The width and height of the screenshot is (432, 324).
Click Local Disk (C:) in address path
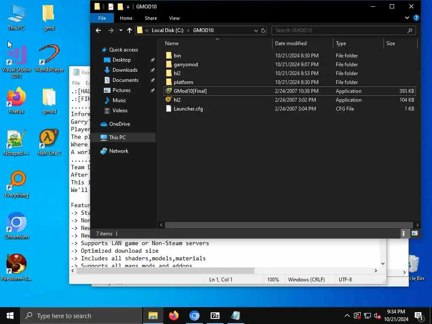pos(167,30)
